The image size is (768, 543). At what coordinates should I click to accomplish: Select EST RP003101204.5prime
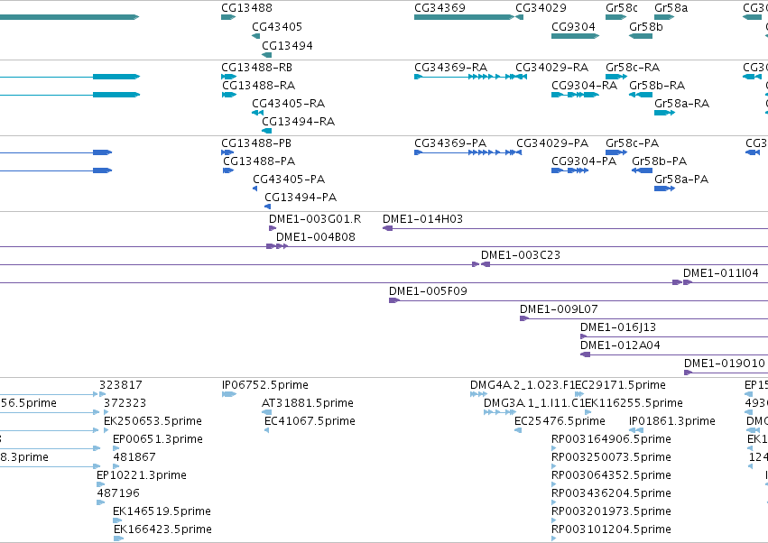[554, 539]
